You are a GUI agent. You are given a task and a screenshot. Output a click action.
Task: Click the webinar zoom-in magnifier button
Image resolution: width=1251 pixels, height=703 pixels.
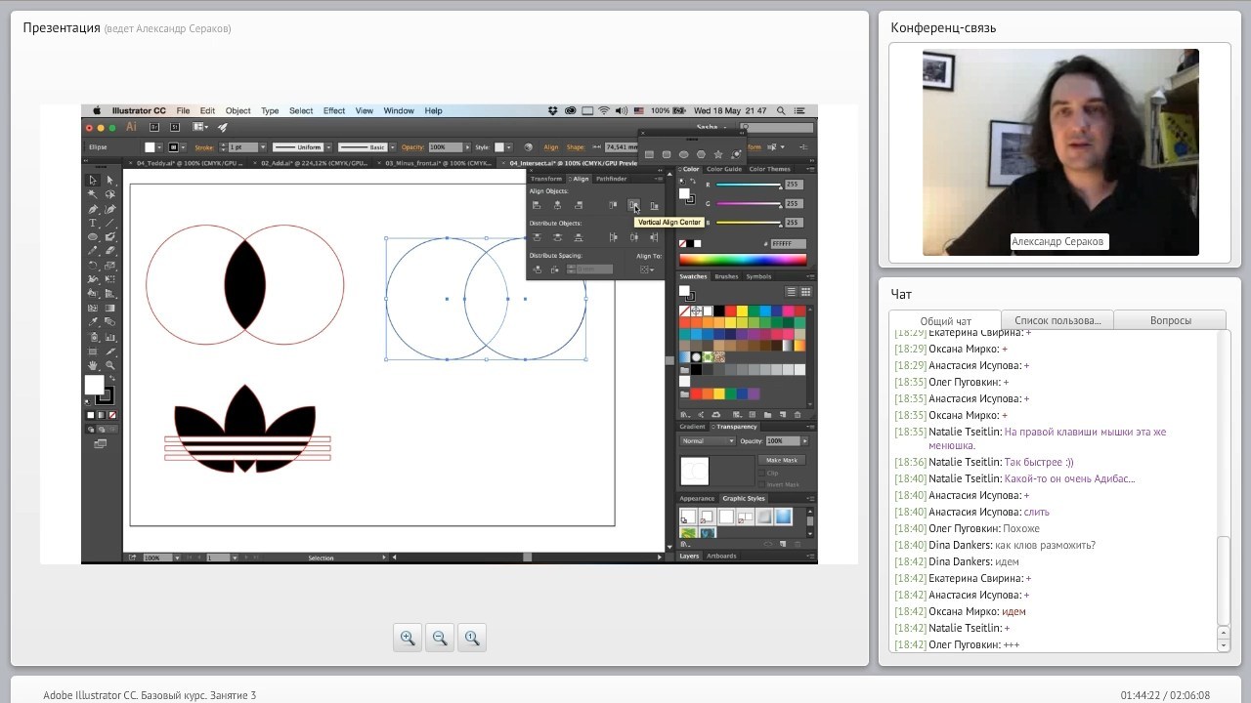coord(408,638)
